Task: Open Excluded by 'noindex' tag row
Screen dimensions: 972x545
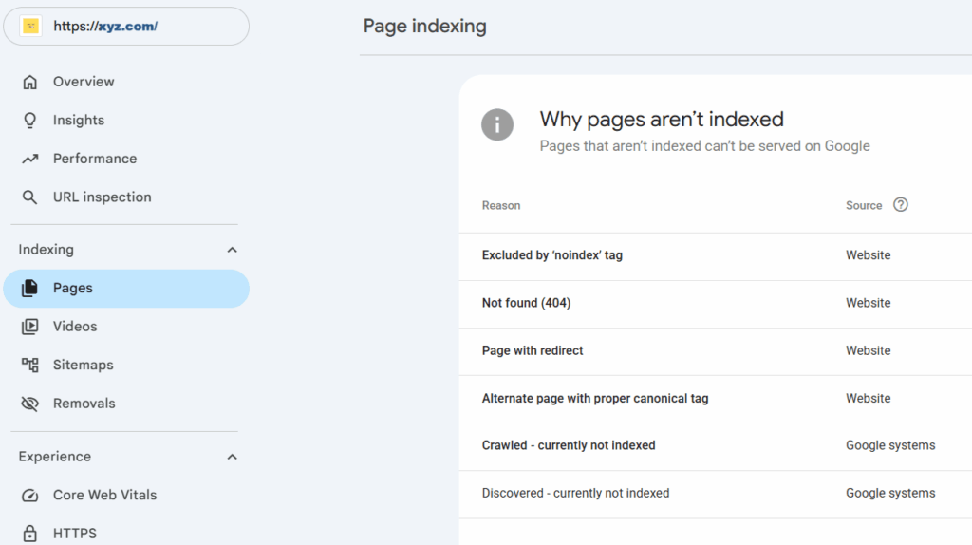Action: tap(716, 256)
